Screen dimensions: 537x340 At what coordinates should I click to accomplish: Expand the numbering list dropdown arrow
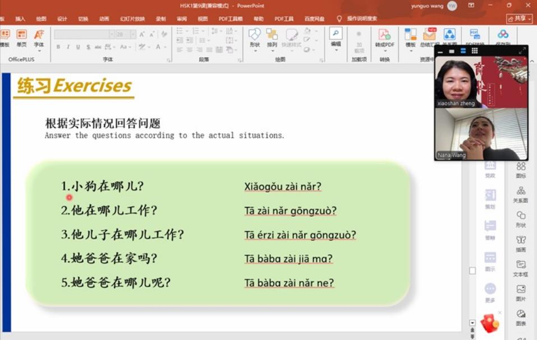[203, 31]
